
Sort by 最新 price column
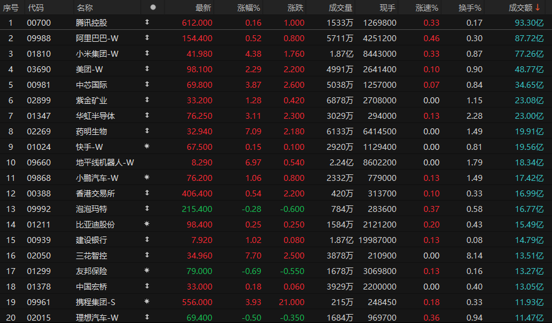(x=203, y=8)
